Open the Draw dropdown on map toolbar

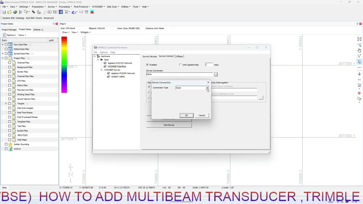point(66,32)
